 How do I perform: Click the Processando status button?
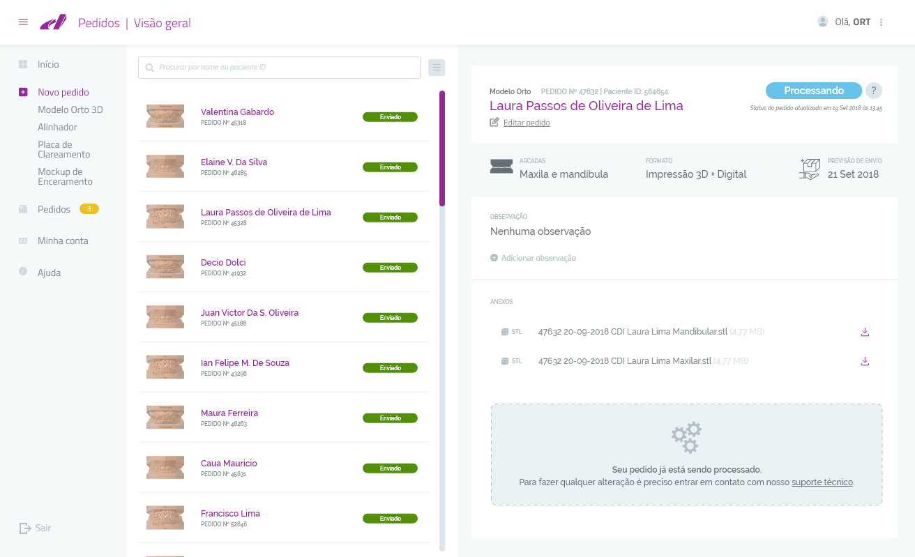click(813, 91)
